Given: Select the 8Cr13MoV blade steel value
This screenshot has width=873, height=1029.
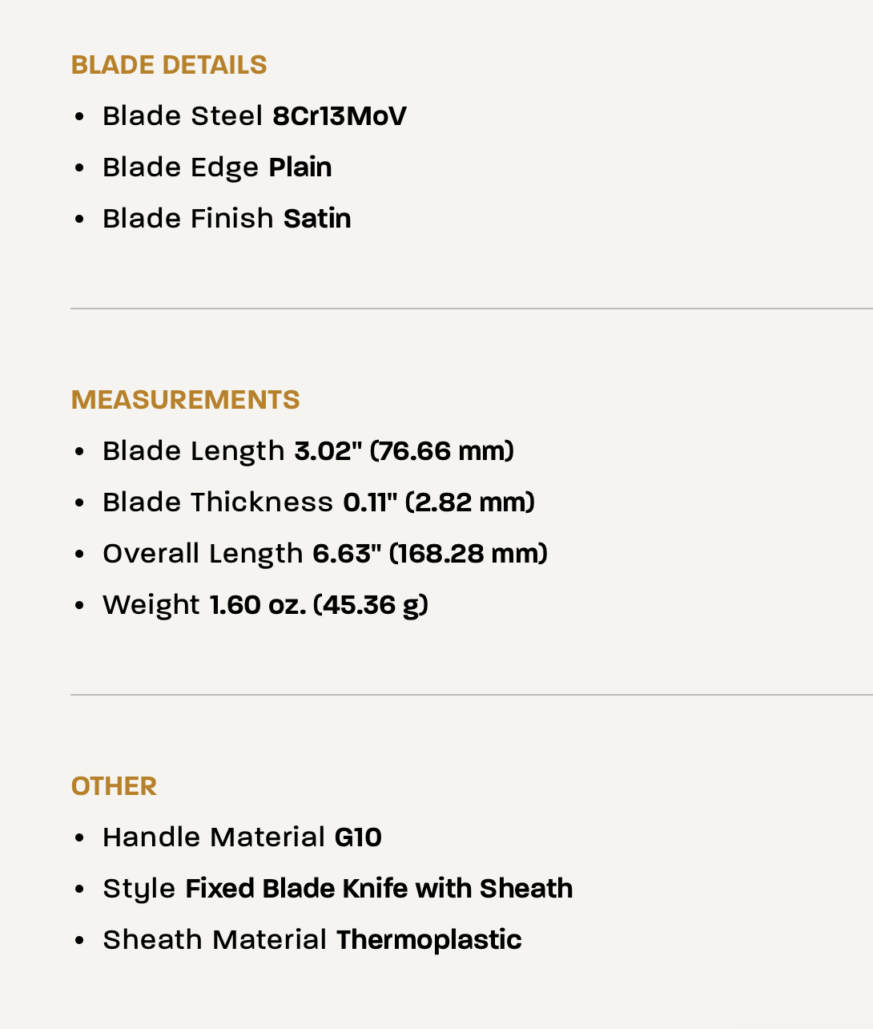Looking at the screenshot, I should point(339,116).
